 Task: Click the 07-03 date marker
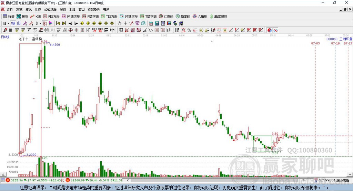(x=315, y=43)
